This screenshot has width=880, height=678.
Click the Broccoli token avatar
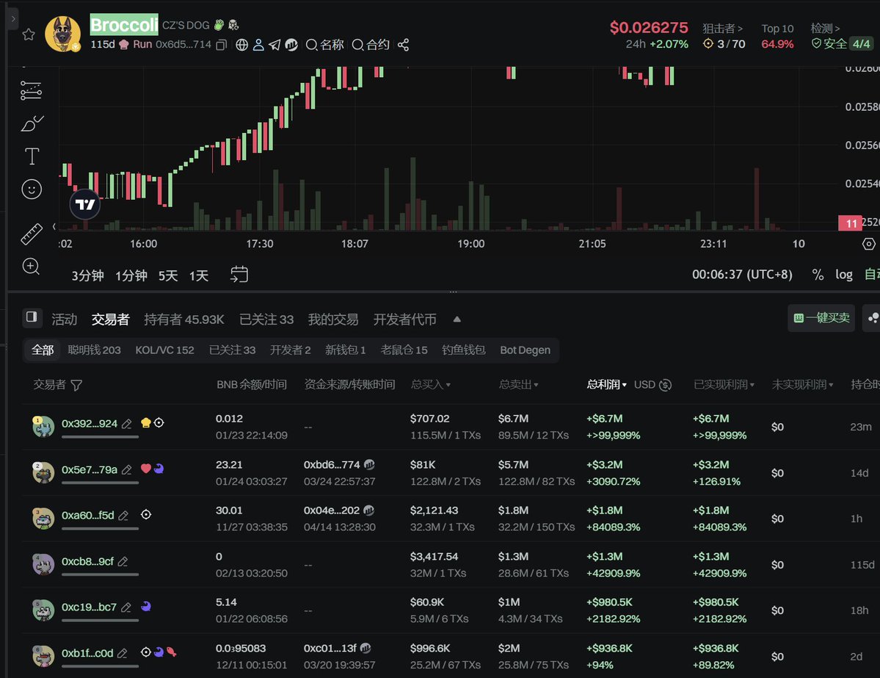point(62,34)
